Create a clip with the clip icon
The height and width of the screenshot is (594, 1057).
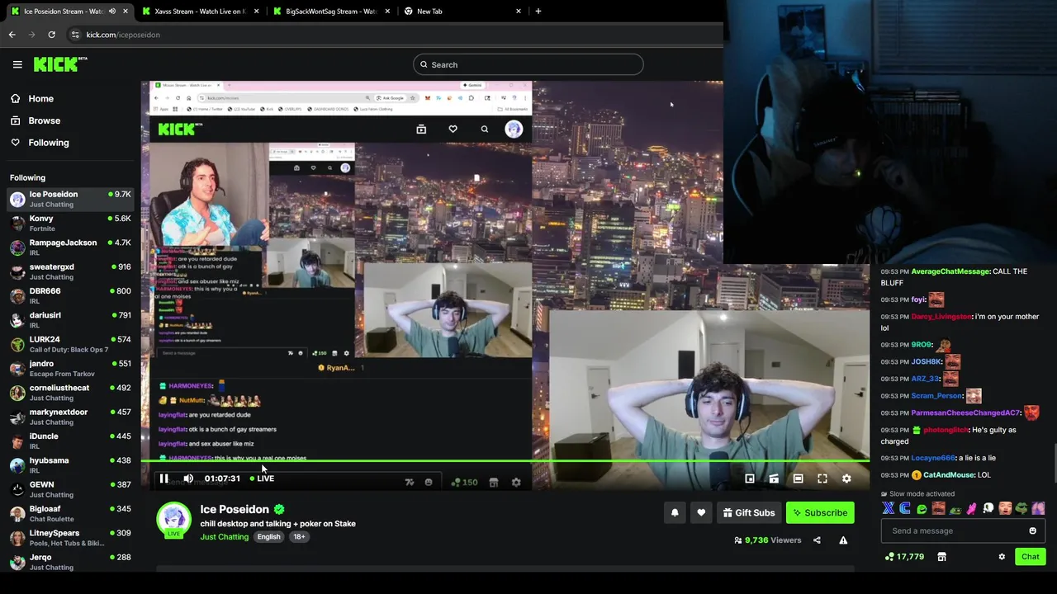click(774, 478)
